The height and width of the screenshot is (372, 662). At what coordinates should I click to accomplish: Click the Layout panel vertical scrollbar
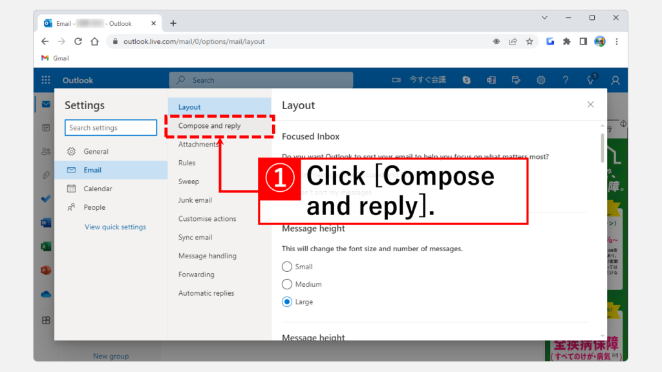tap(603, 148)
